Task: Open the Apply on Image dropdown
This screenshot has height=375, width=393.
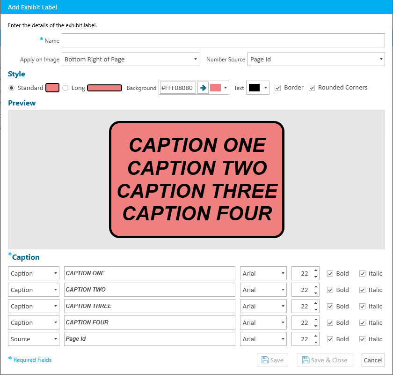Action: point(130,60)
